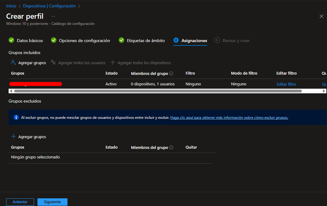Go to the Revisar y crear step
Image resolution: width=327 pixels, height=206 pixels.
point(236,41)
